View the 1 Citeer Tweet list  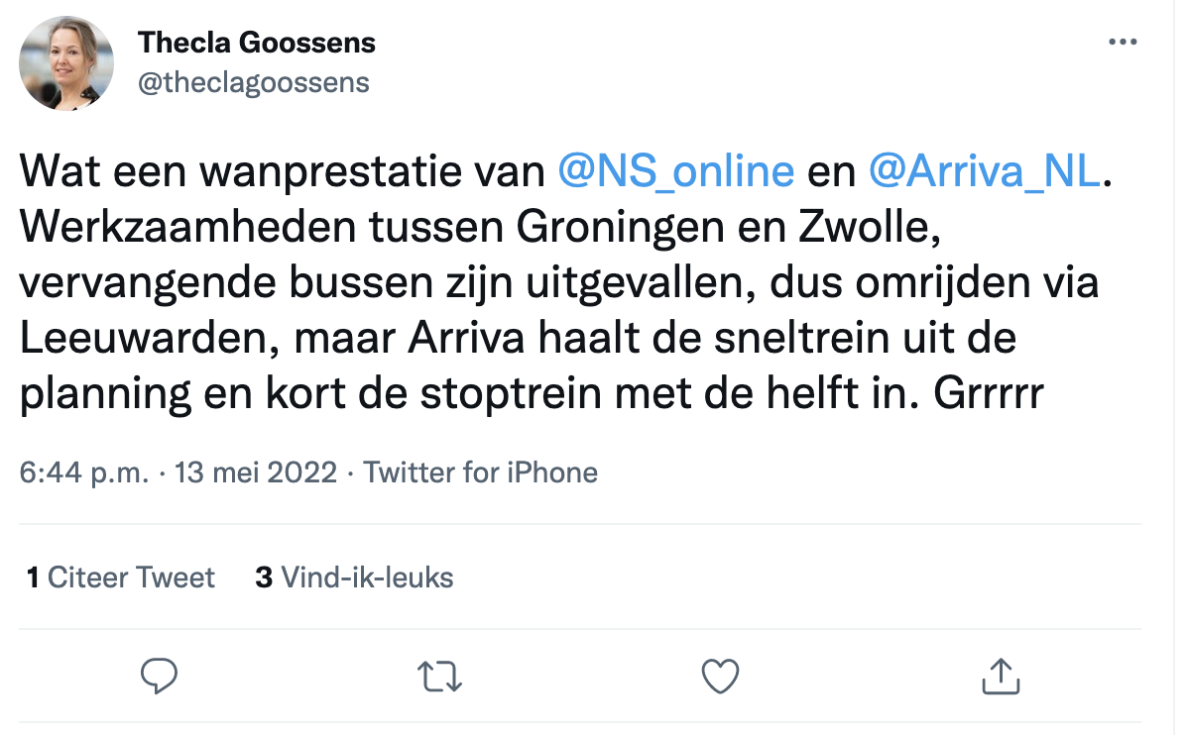pyautogui.click(x=121, y=577)
